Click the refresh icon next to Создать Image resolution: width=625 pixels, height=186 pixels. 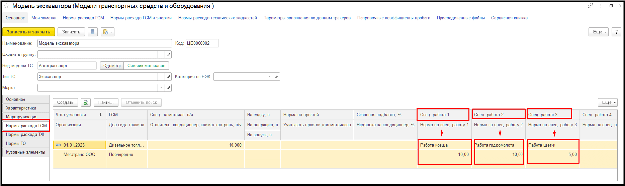(86, 102)
